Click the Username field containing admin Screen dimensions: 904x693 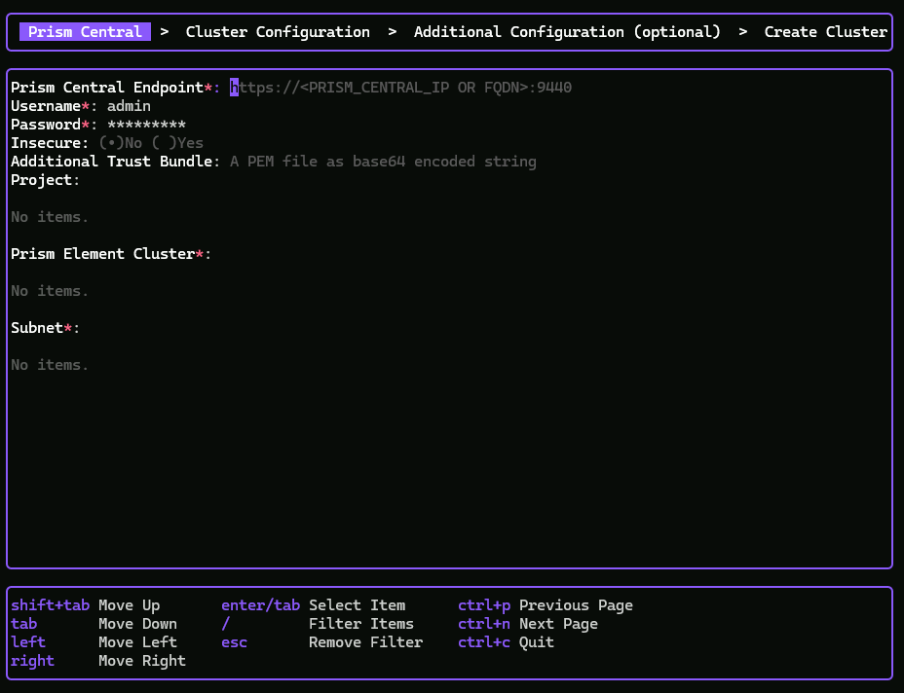[130, 106]
